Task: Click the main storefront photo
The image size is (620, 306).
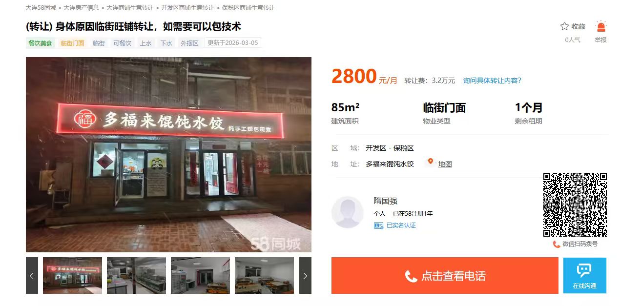Action: pos(168,155)
